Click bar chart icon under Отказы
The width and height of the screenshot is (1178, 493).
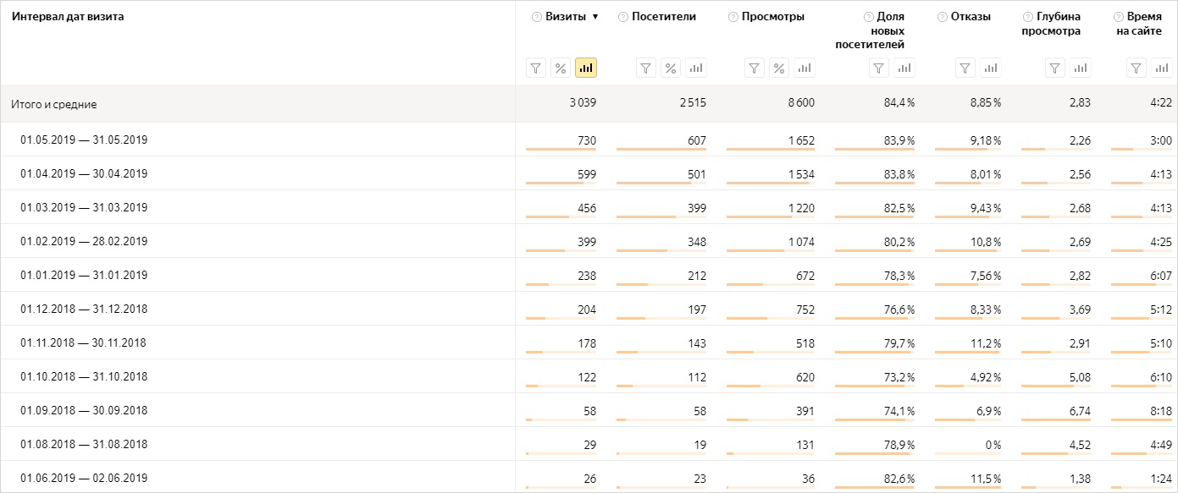(990, 68)
